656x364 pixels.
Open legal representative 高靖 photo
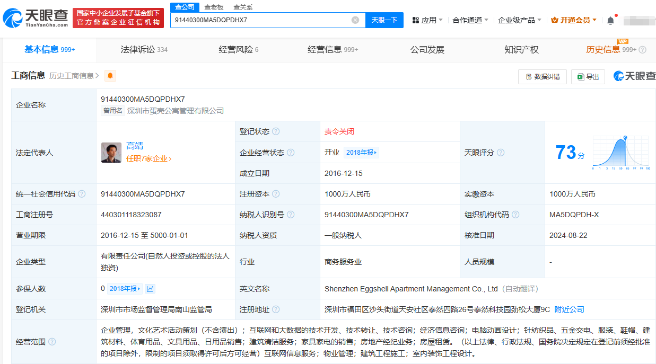pos(111,153)
